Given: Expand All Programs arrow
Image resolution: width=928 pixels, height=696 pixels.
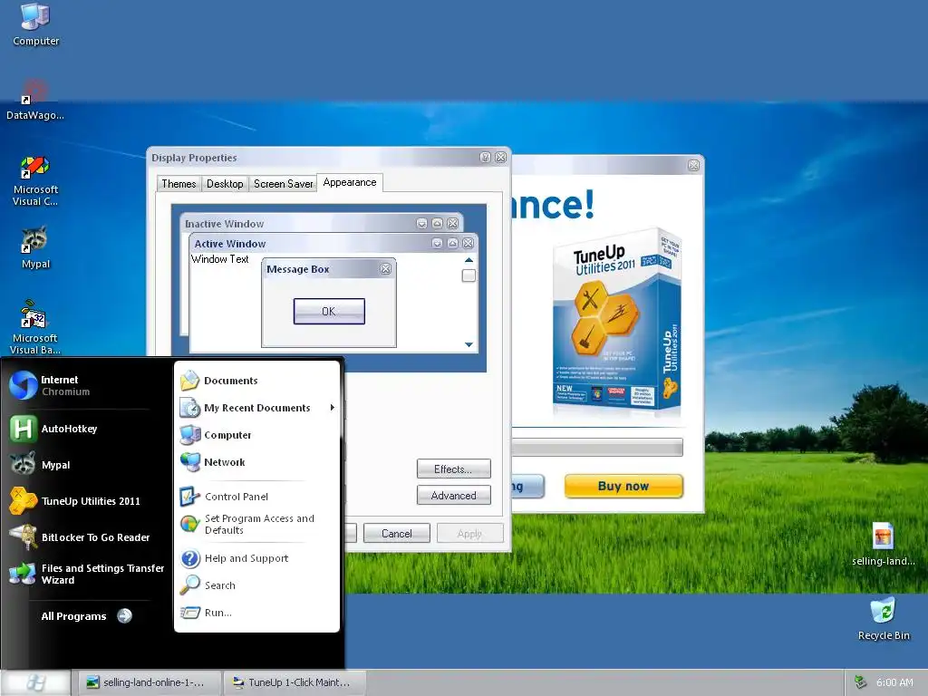Looking at the screenshot, I should (x=125, y=616).
